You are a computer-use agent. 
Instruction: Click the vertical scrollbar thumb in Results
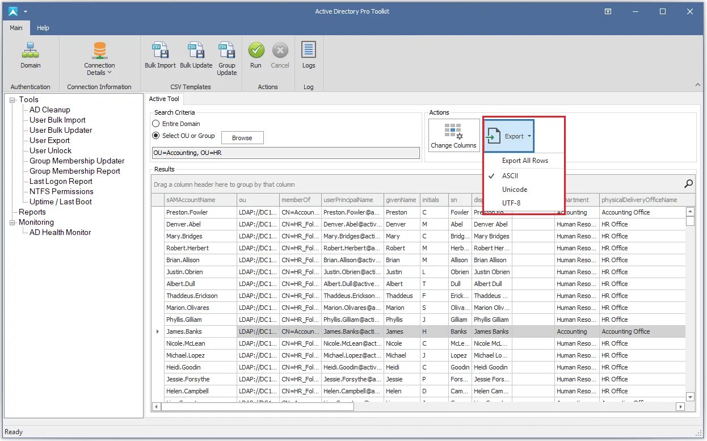click(x=690, y=221)
